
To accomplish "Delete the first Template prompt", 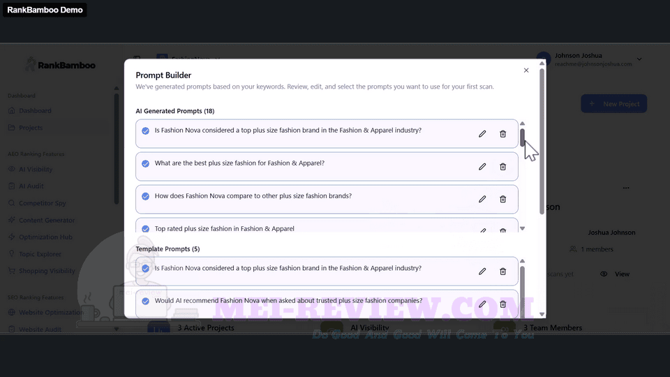I will [503, 272].
